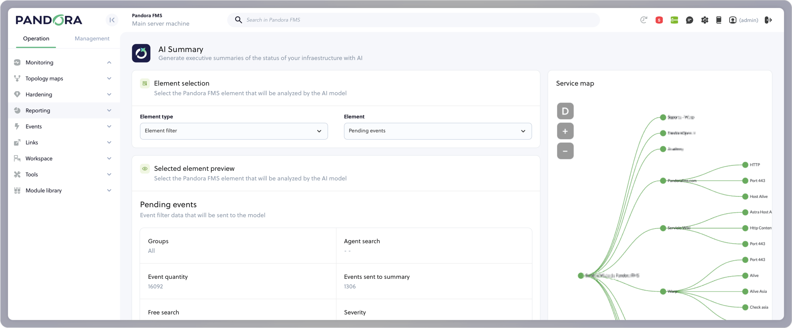This screenshot has width=792, height=328.
Task: Click the clipboard documentation icon
Action: tap(719, 20)
